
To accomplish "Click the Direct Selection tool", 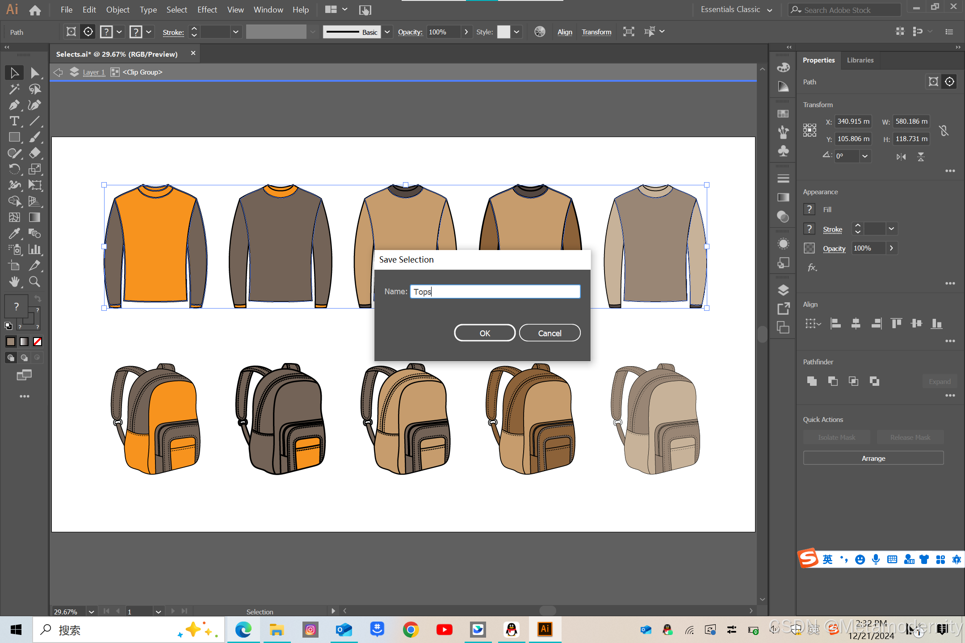I will click(x=34, y=73).
